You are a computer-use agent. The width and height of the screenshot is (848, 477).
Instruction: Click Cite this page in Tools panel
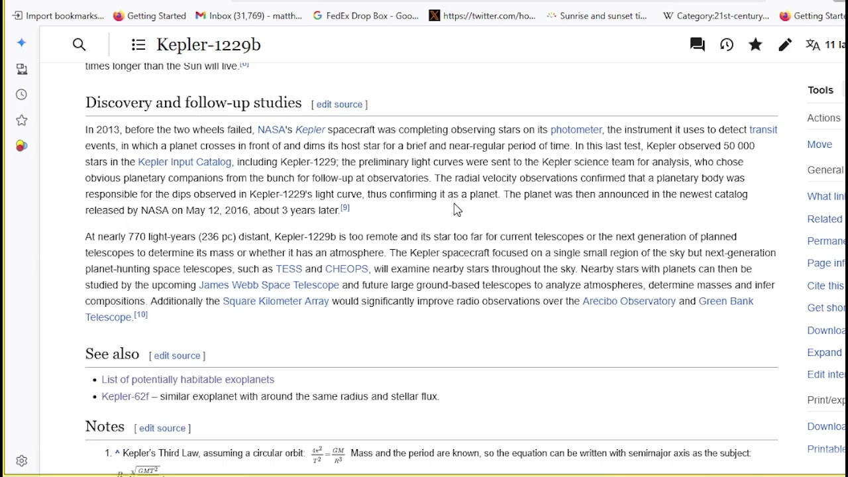[x=825, y=286]
